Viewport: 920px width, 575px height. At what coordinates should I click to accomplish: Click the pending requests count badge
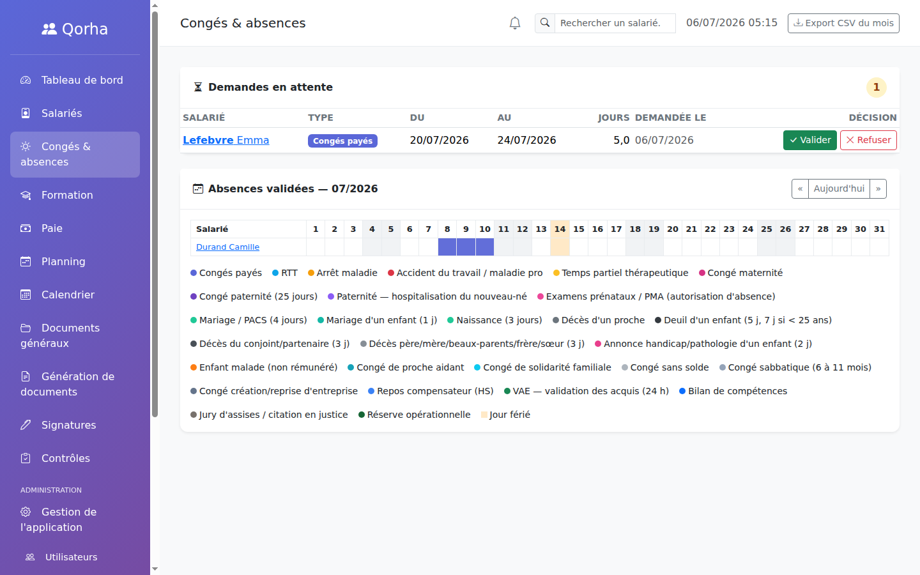click(877, 87)
